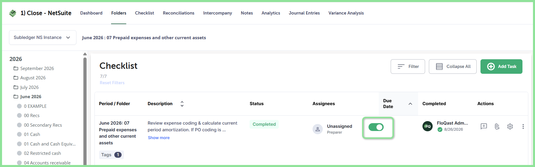Screen dimensions: 535x167
Task: Click the attachment paperclip icon
Action: [x=497, y=126]
